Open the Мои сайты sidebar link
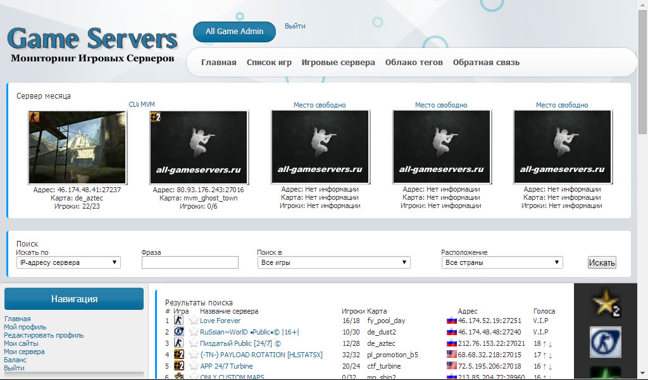Image resolution: width=648 pixels, height=380 pixels. point(21,343)
